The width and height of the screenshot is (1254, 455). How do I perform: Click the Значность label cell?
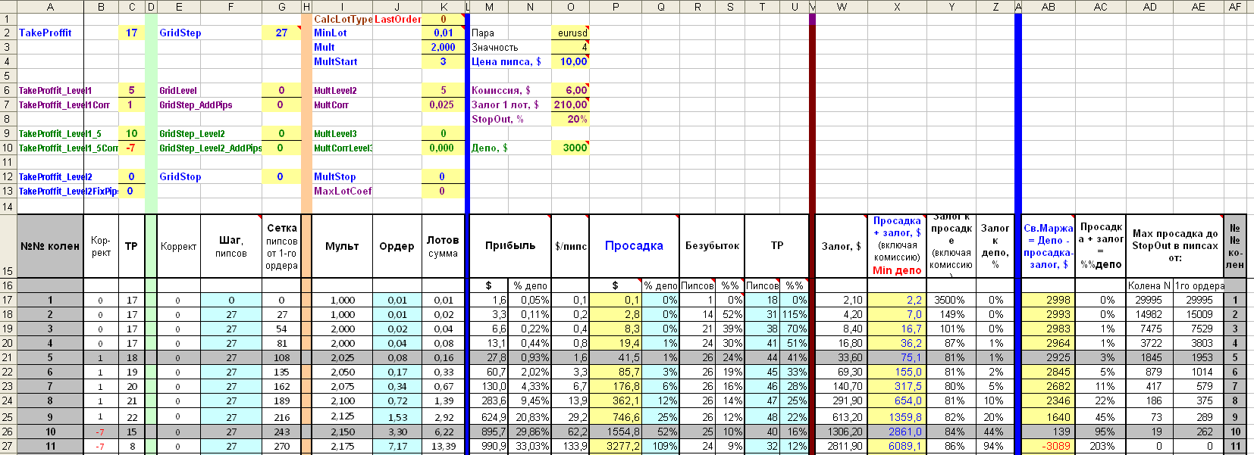[510, 47]
